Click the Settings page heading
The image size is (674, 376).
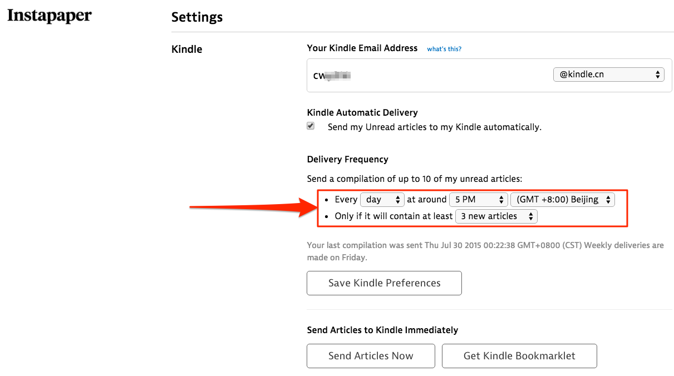click(x=197, y=17)
